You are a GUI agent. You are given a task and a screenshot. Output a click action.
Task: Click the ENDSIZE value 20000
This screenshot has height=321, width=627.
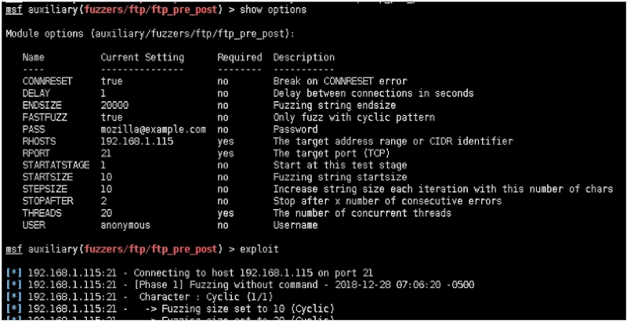pos(114,105)
